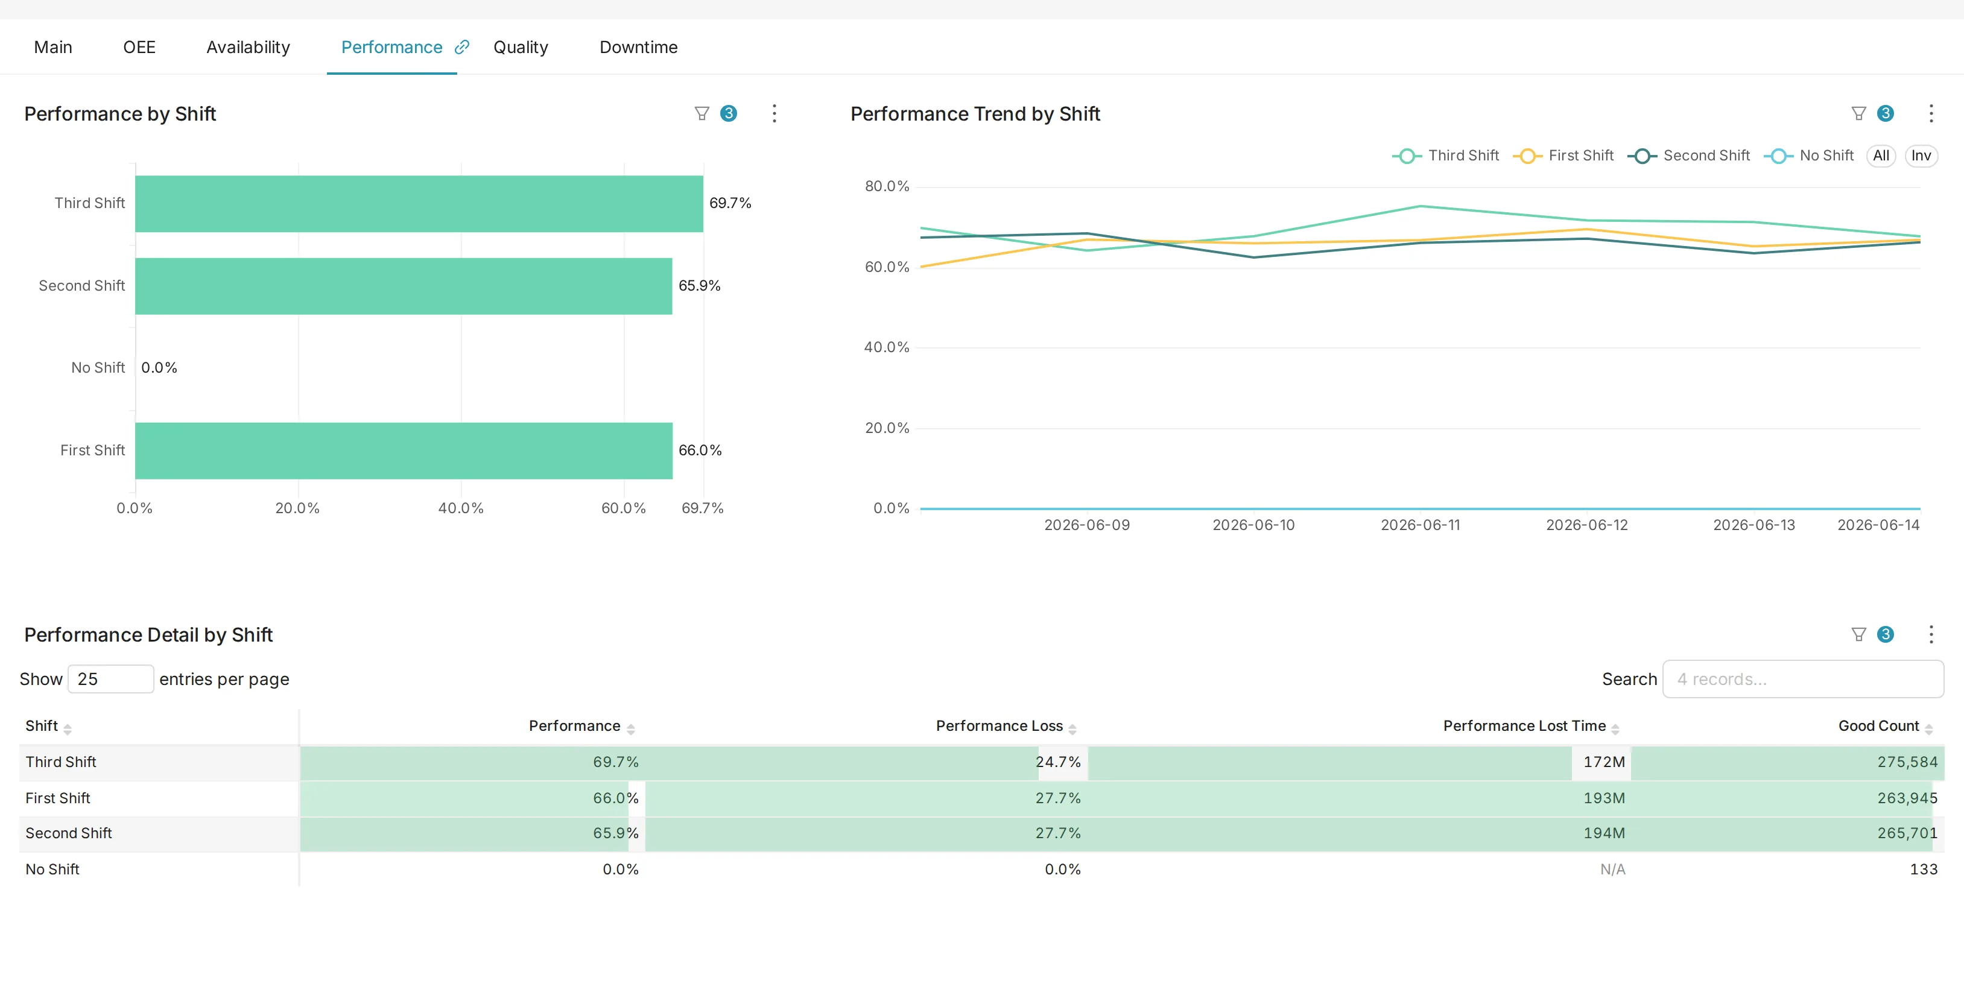Open three-dot menu for Performance Trend by Shift

click(x=1931, y=113)
